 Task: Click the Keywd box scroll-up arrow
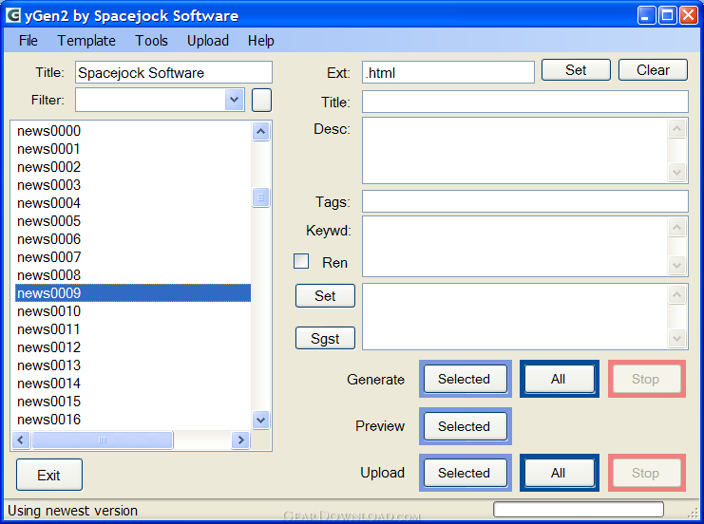(677, 228)
